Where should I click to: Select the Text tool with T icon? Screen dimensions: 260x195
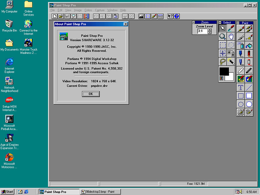coord(240,87)
